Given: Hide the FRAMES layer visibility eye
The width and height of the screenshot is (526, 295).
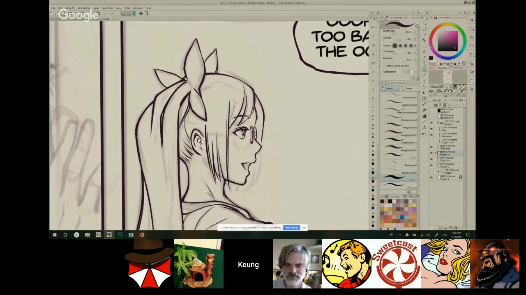Looking at the screenshot, I should 431,147.
